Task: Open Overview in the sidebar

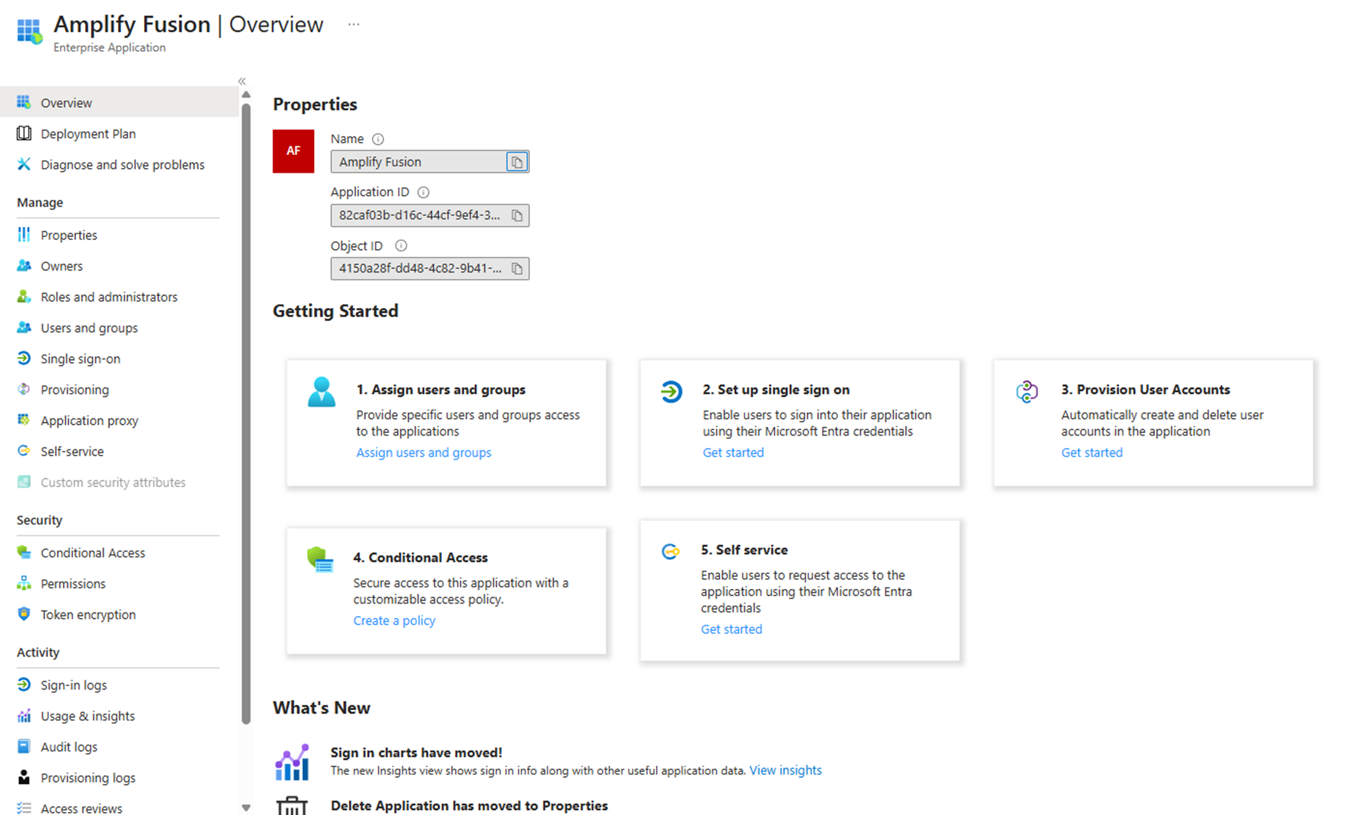Action: (119, 103)
